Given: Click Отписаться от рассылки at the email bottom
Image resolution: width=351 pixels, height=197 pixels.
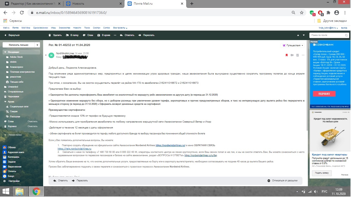Looking at the screenshot, I should (x=282, y=181).
